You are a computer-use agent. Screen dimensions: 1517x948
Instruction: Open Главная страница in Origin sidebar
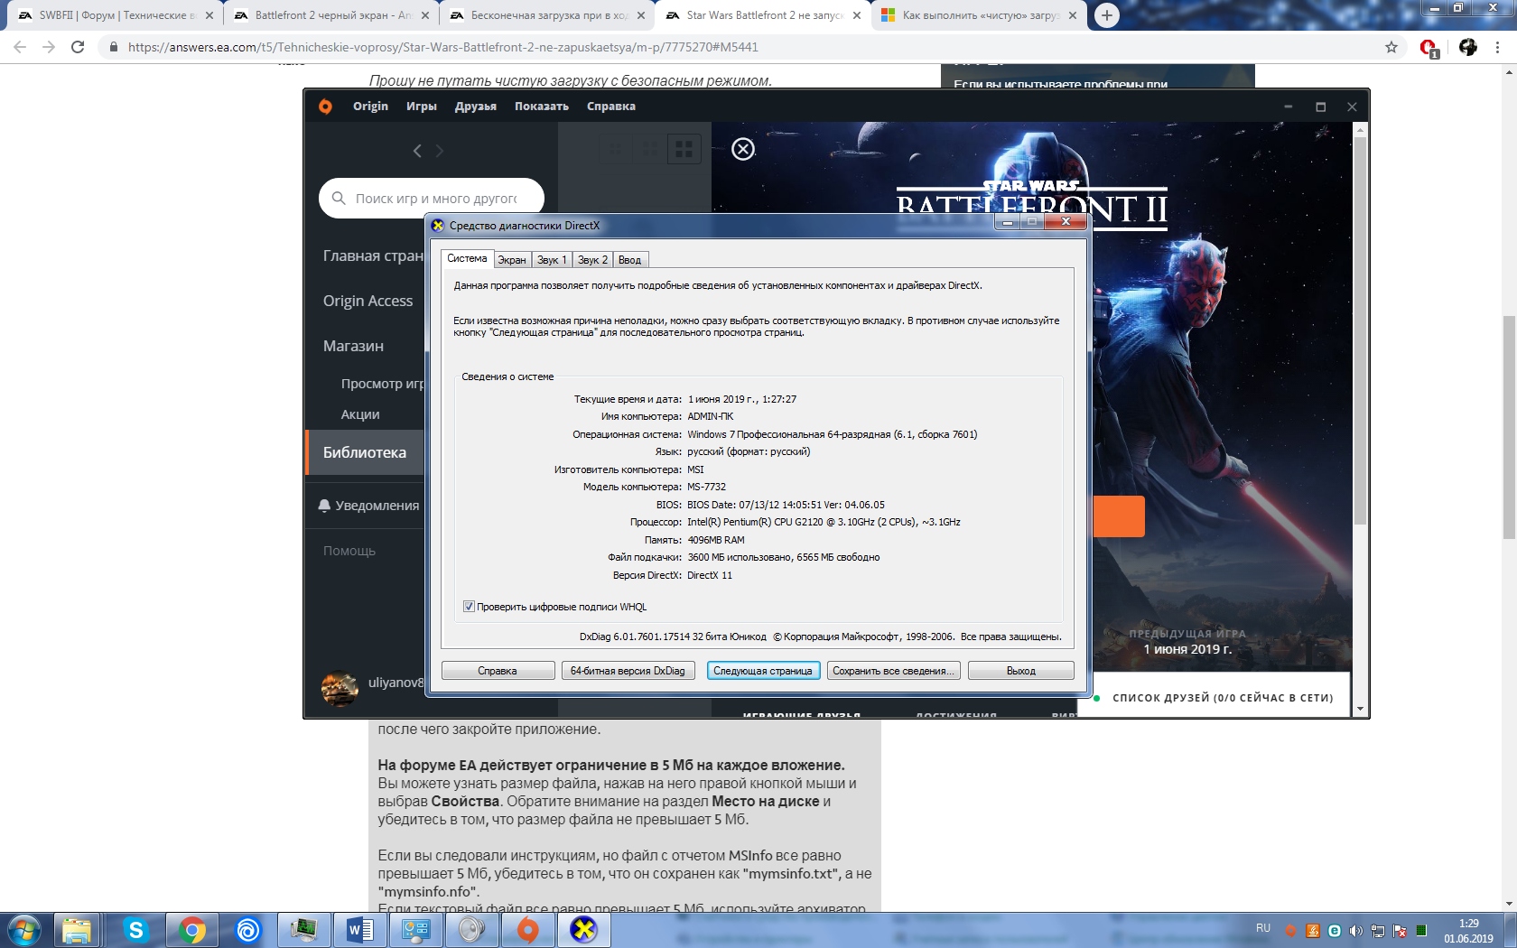[x=373, y=256]
